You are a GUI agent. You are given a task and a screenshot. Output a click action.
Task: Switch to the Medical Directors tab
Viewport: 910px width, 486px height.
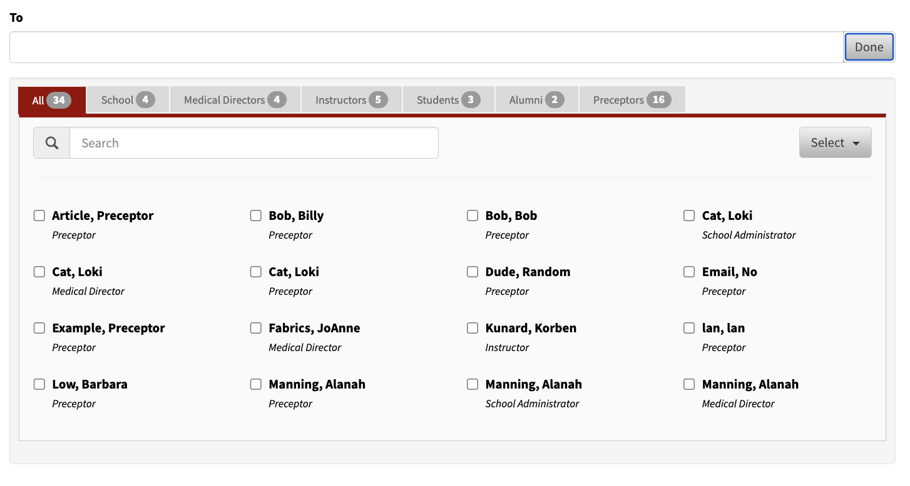235,100
